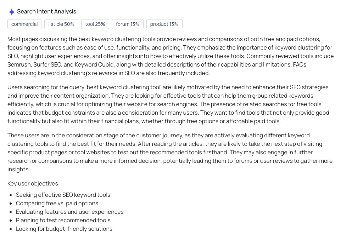The height and width of the screenshot is (240, 341).
Task: Click the tool 25% tag
Action: point(95,24)
